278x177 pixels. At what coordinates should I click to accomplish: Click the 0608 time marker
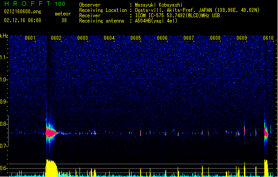tap(215, 38)
